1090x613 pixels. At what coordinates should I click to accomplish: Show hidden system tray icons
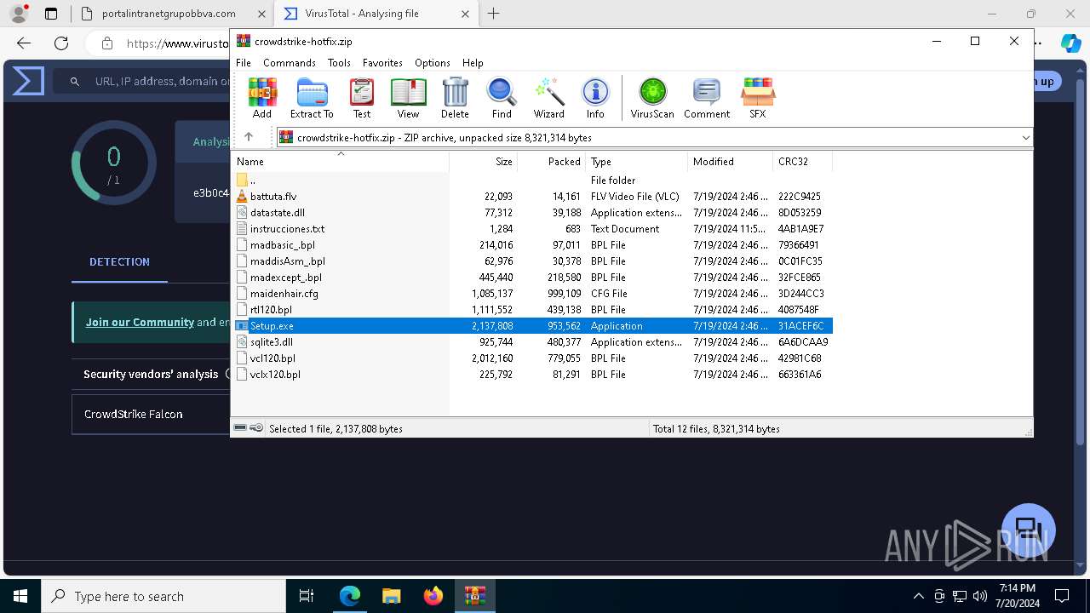point(918,596)
